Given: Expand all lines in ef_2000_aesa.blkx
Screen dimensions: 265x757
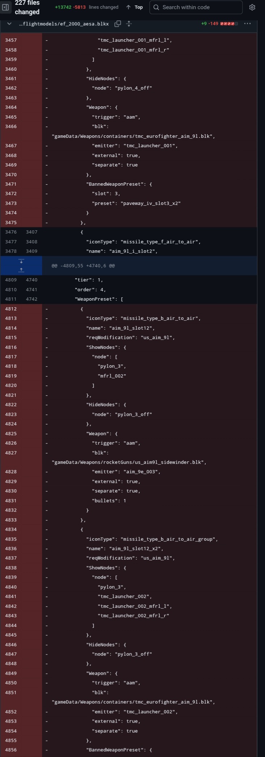Looking at the screenshot, I should pos(129,24).
